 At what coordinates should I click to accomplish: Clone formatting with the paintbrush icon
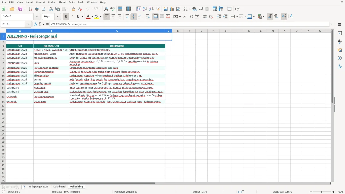(74, 9)
